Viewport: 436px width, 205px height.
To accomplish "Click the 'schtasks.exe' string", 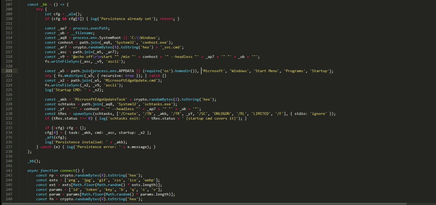I will [x=158, y=104].
